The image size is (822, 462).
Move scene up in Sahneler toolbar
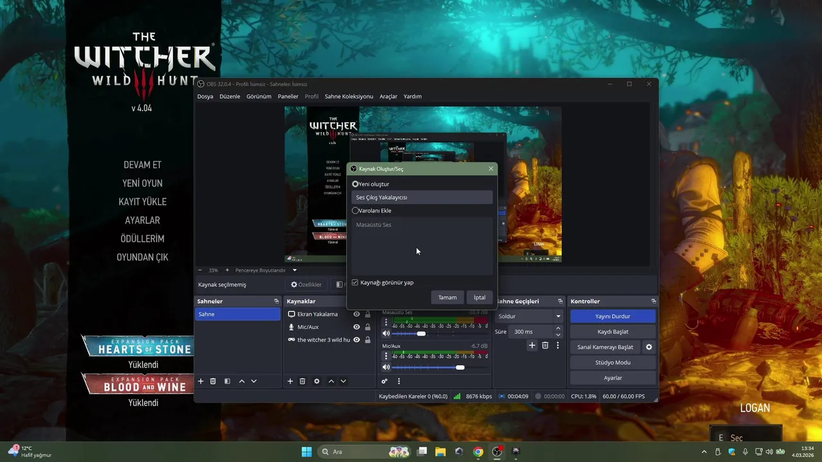(241, 381)
